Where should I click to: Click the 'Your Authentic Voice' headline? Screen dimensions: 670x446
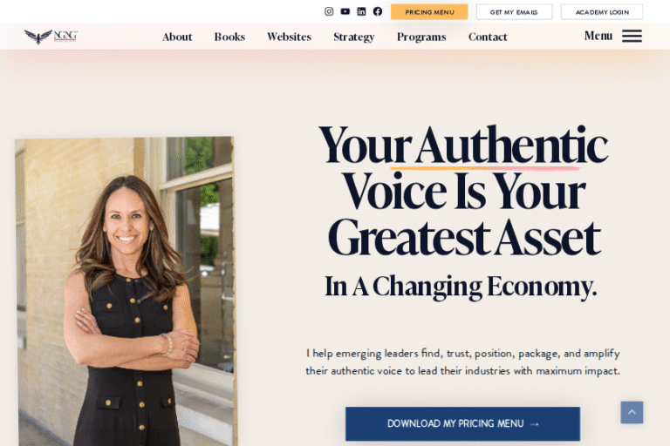(x=462, y=191)
